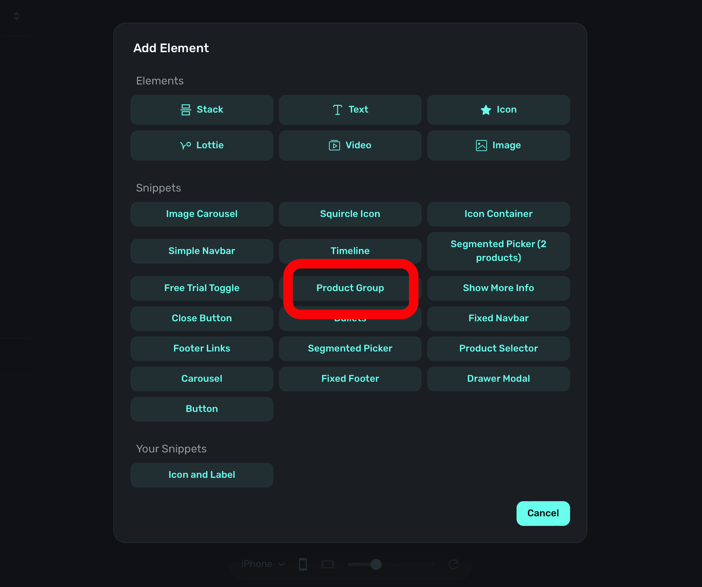Add the Product Group snippet
Screen dimensions: 702x587
[350, 288]
